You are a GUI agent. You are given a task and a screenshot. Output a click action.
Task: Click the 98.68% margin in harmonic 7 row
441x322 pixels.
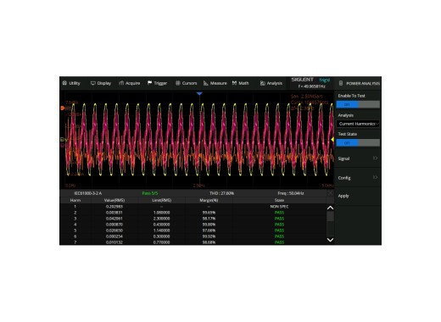click(x=209, y=242)
